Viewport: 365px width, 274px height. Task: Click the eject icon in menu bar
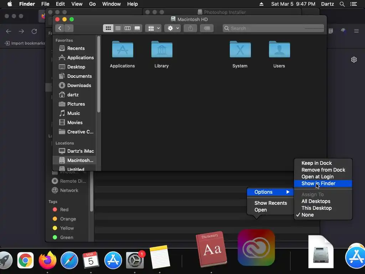coord(261,4)
